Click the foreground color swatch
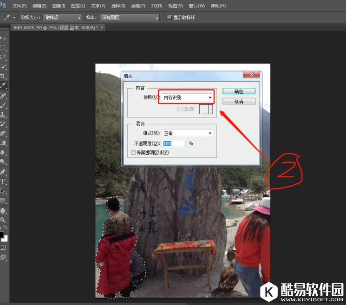This screenshot has height=305, width=346. pos(1,235)
